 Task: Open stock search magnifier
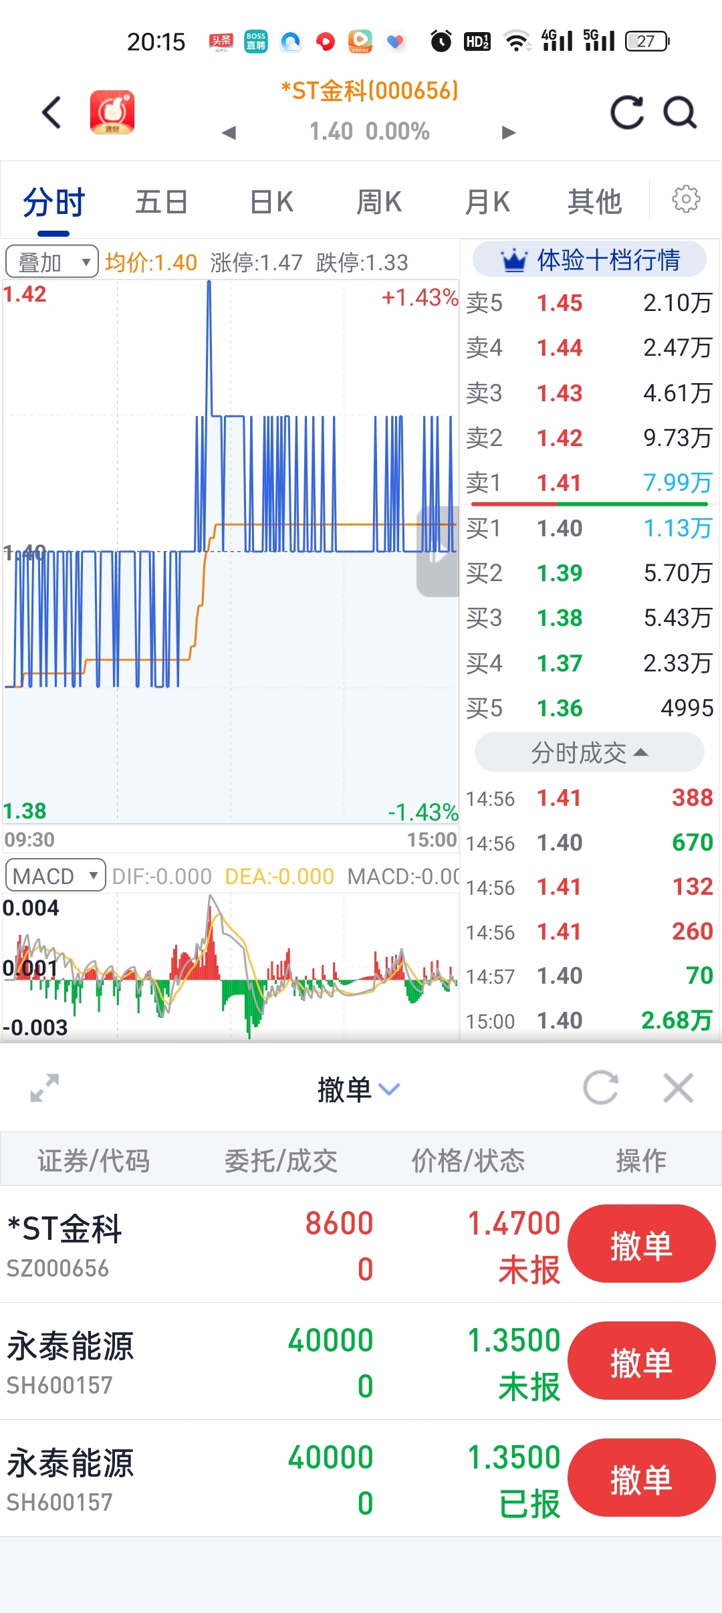(x=680, y=112)
